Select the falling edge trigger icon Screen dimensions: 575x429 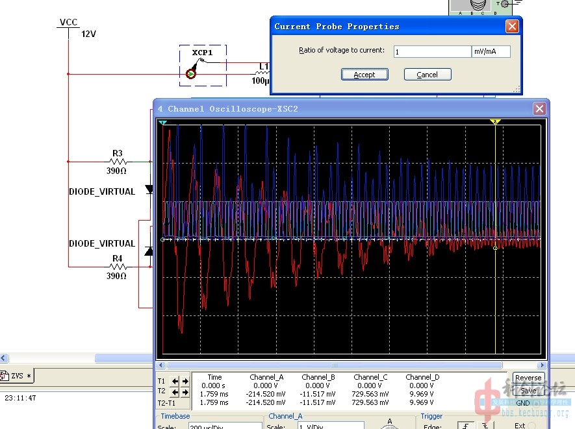pos(485,426)
